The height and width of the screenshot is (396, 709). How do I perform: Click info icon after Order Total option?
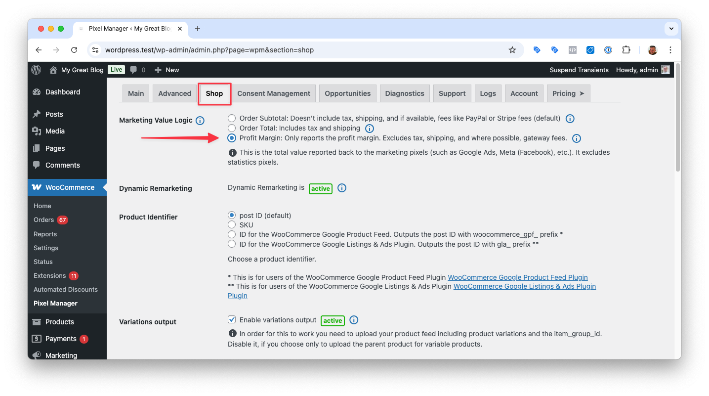click(x=370, y=129)
